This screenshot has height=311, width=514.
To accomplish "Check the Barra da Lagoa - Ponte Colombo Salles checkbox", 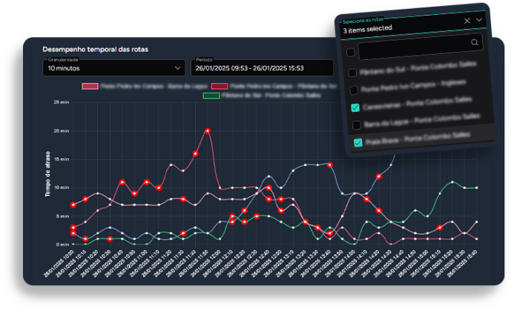I will (x=357, y=124).
